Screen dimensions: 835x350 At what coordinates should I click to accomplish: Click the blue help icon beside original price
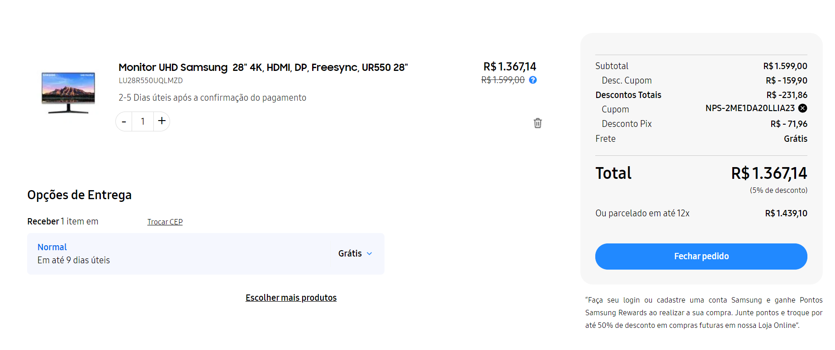coord(533,80)
